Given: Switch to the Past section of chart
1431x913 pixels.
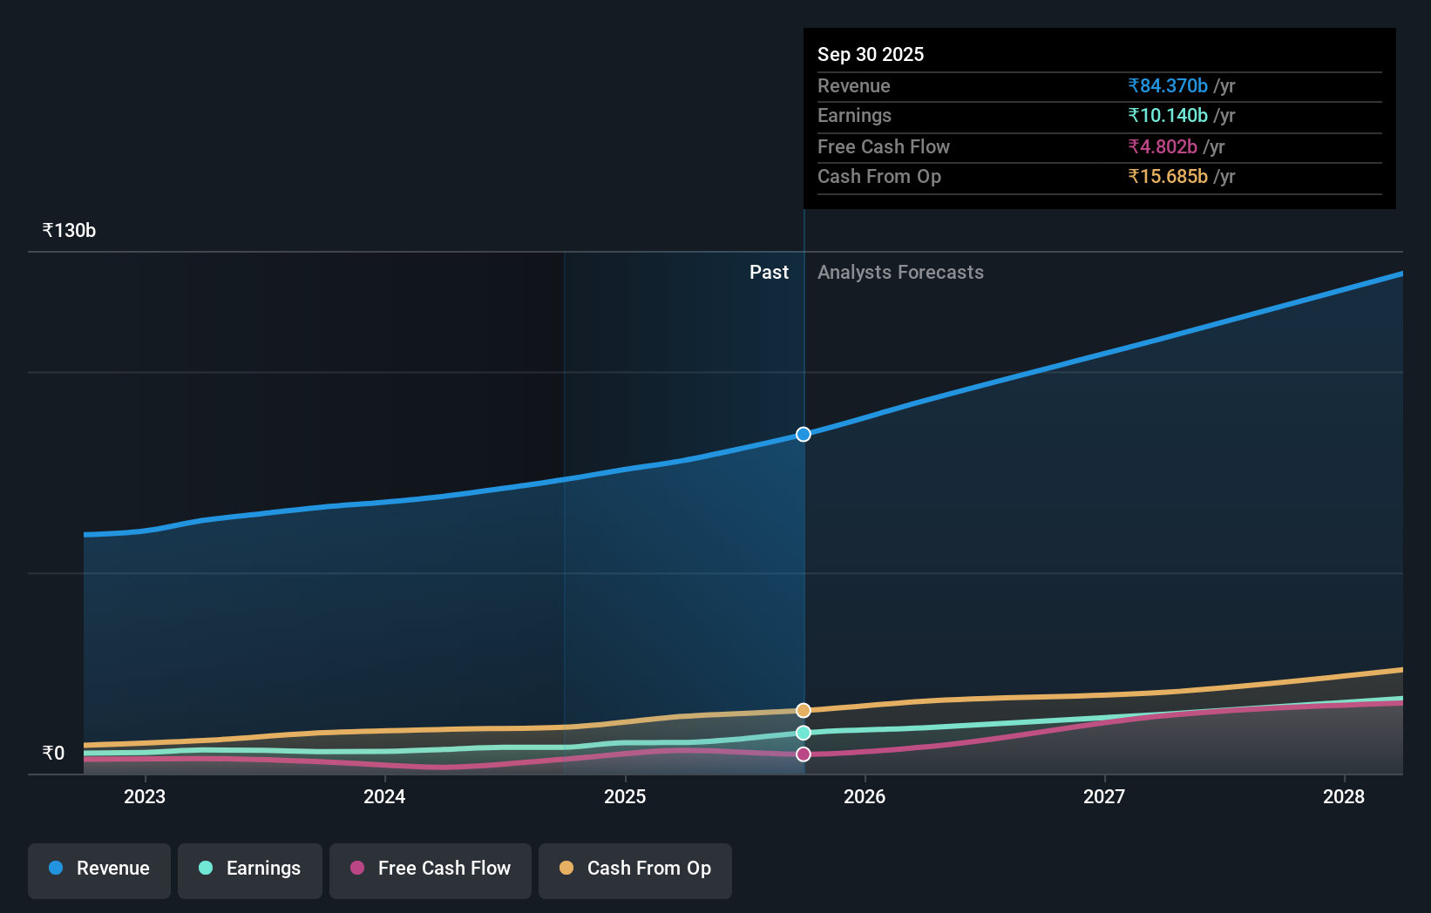Looking at the screenshot, I should pyautogui.click(x=769, y=272).
